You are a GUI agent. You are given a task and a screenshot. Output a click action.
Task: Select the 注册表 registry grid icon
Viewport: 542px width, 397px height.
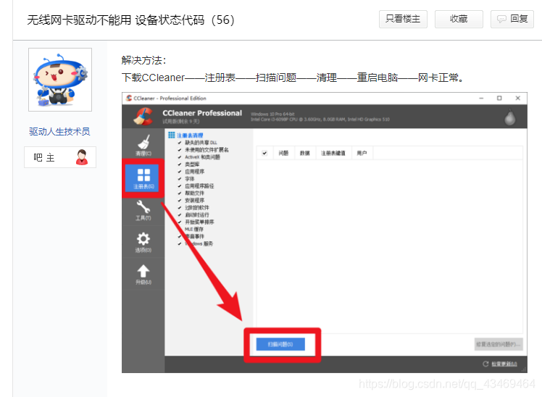pyautogui.click(x=143, y=175)
